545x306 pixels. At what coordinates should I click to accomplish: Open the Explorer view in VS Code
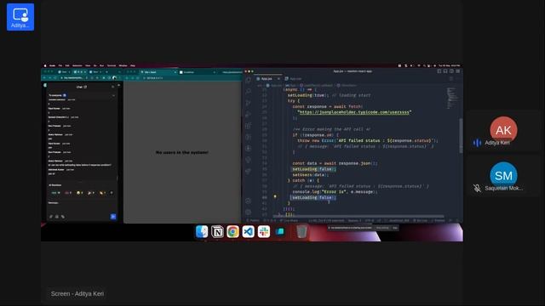248,80
